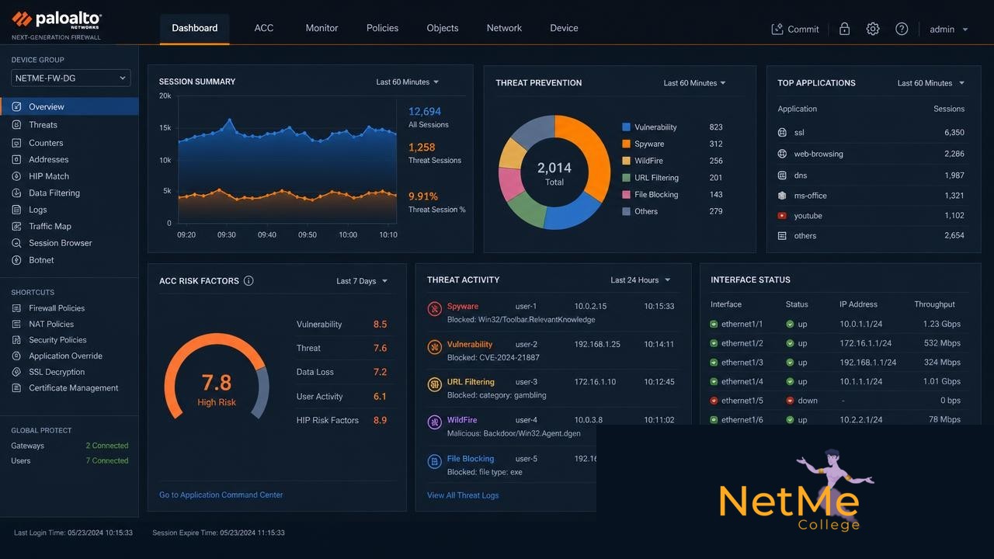This screenshot has width=994, height=559.
Task: Click the Botnet sidebar icon
Action: click(x=17, y=260)
